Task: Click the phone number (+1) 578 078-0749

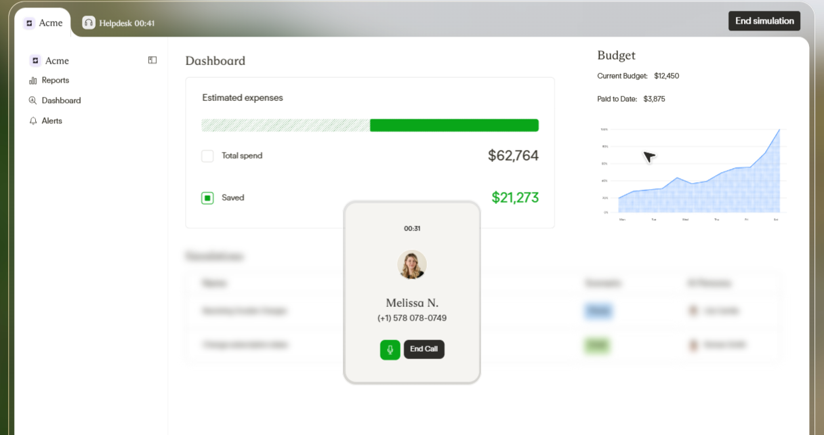Action: [412, 318]
